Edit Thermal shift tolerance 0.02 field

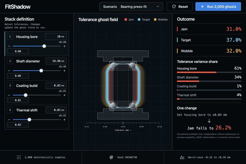pyautogui.click(x=18, y=125)
